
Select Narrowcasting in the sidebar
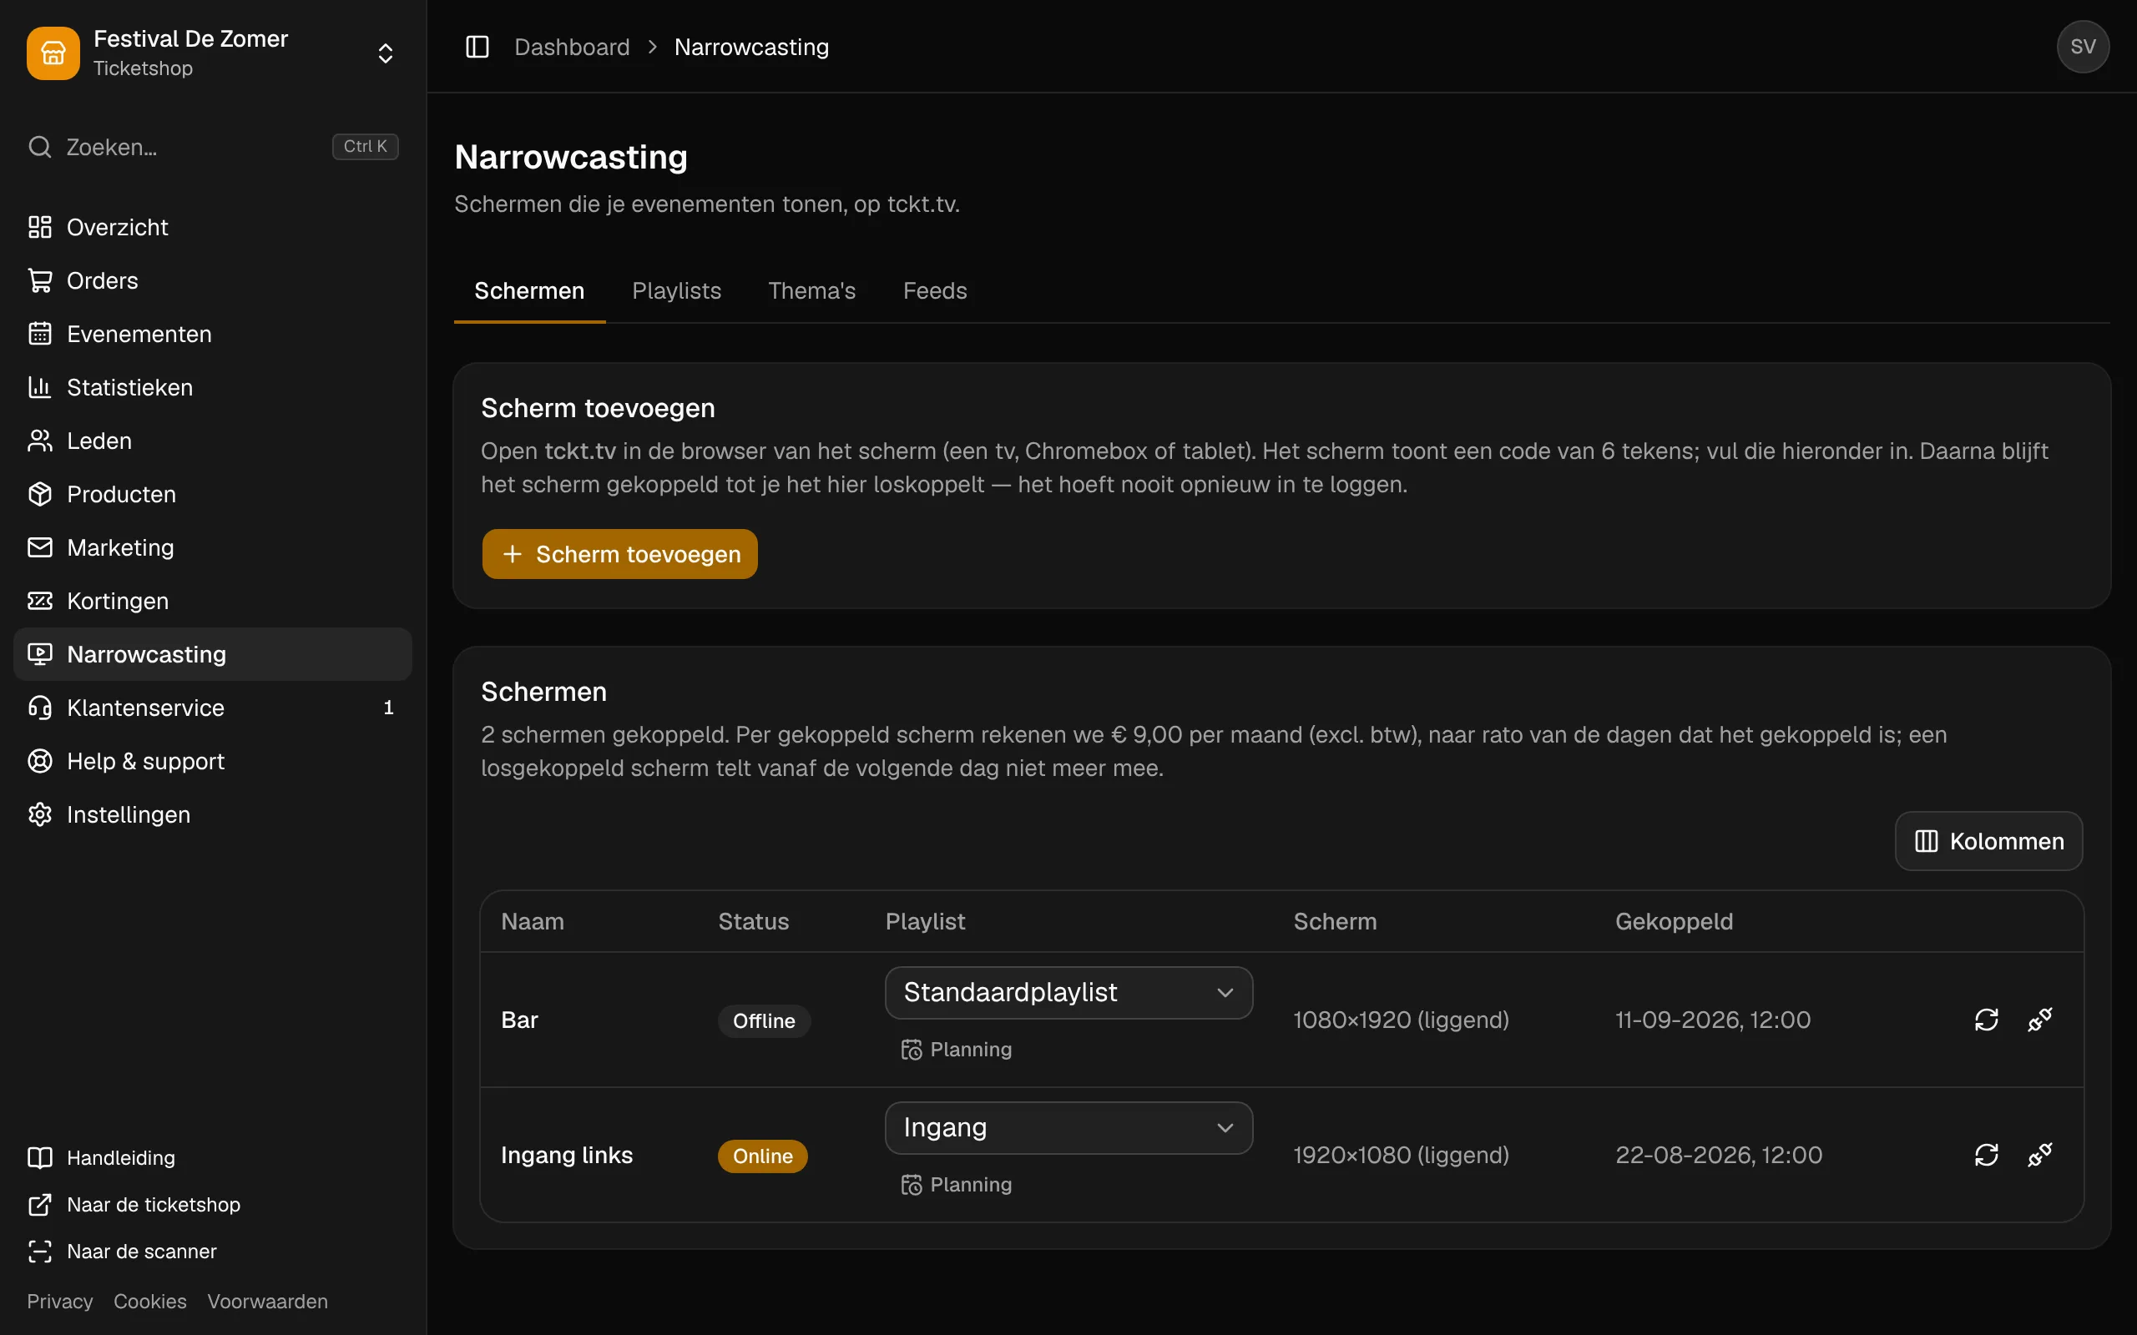(213, 654)
